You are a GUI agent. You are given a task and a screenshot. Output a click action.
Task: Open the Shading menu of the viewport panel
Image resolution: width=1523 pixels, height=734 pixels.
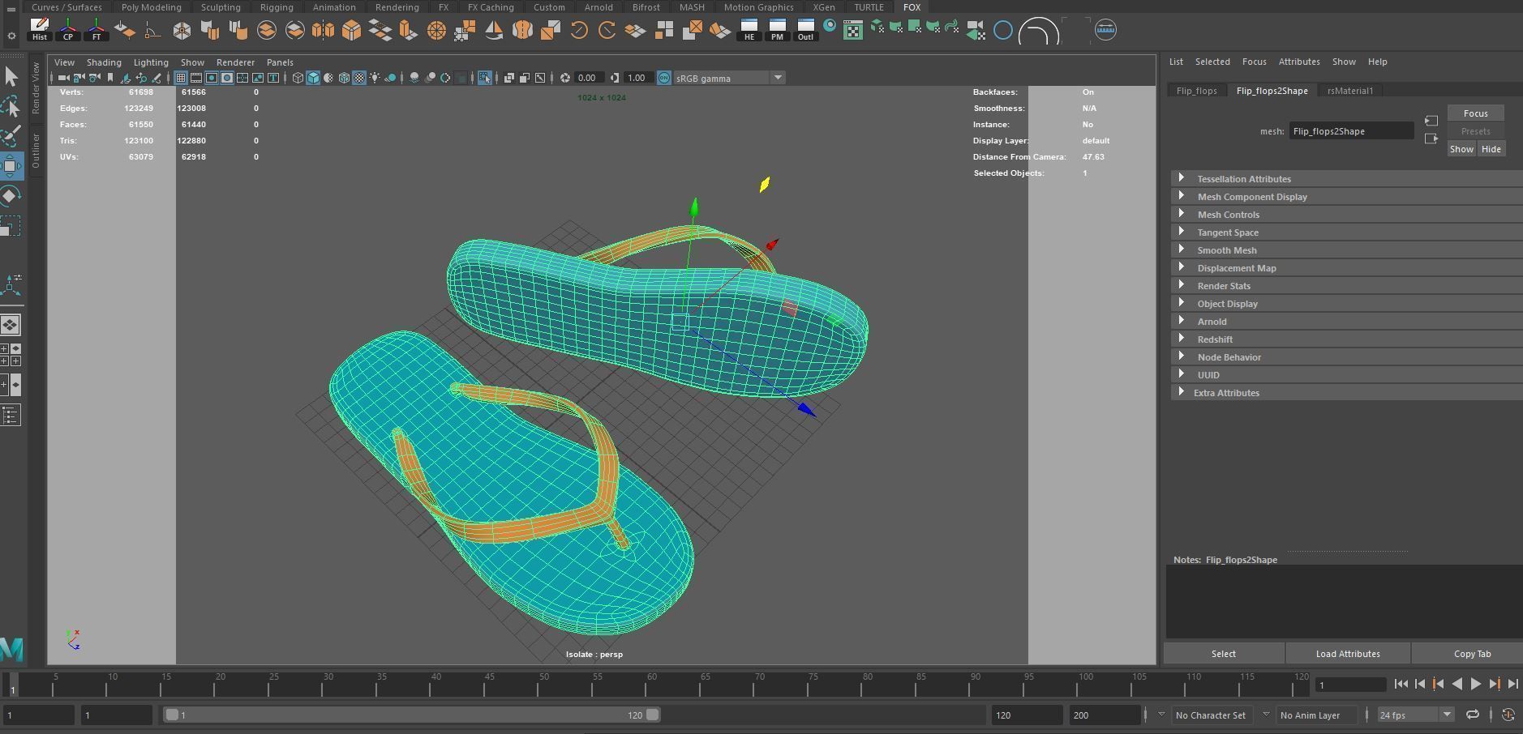(104, 62)
